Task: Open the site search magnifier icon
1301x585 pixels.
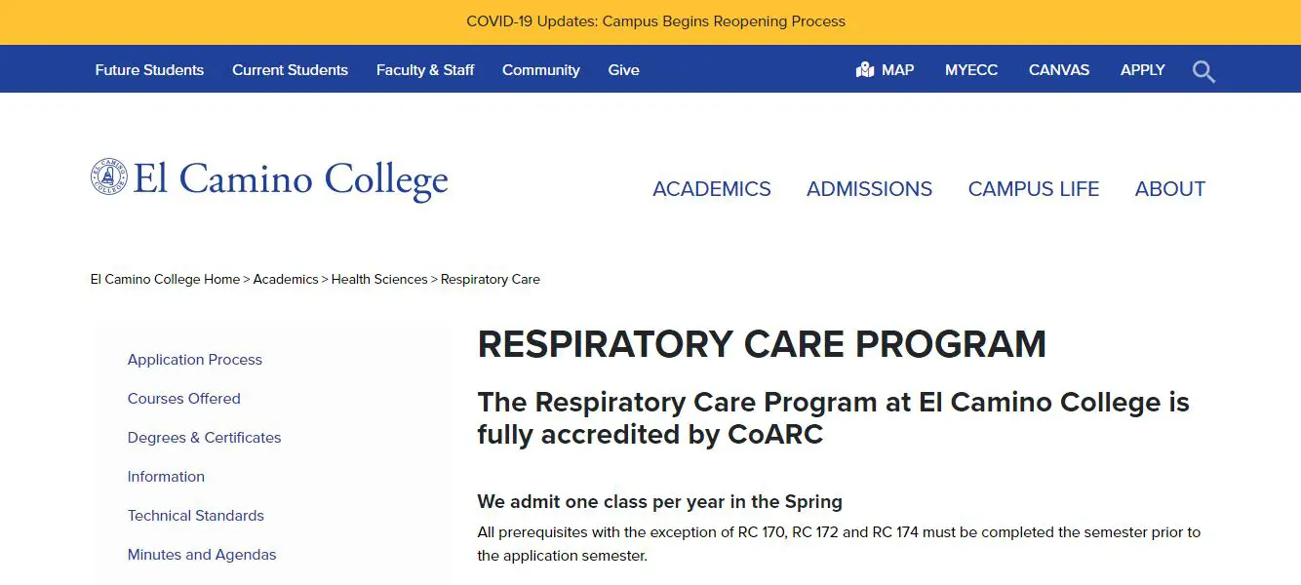Action: (1203, 69)
